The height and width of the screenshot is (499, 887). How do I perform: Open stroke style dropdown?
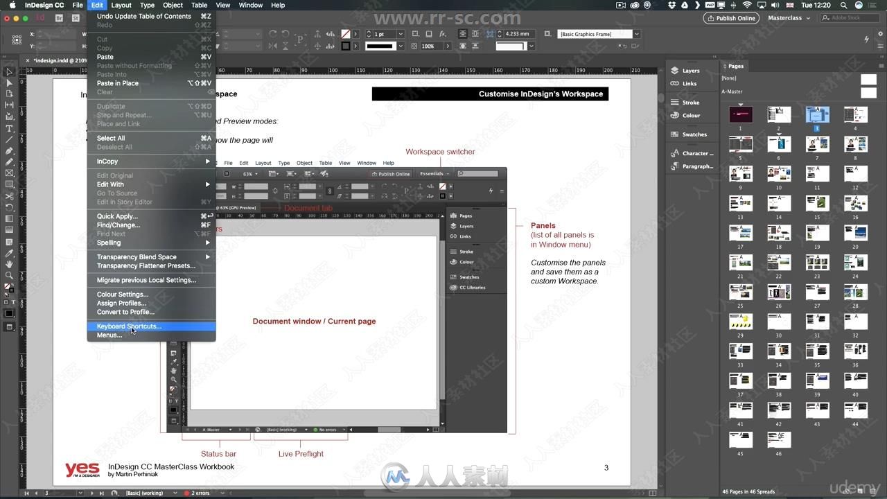pyautogui.click(x=401, y=46)
